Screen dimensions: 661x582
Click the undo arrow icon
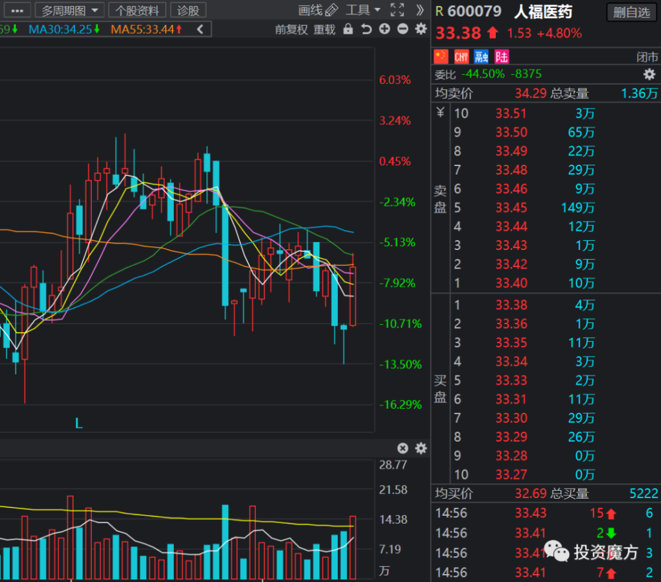(x=366, y=28)
